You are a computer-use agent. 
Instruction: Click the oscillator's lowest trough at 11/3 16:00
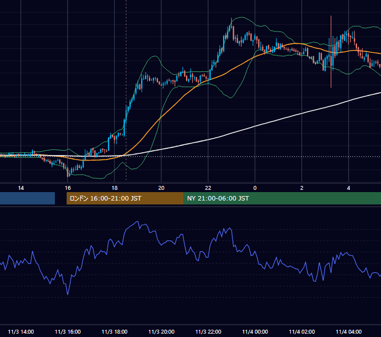pyautogui.click(x=68, y=294)
